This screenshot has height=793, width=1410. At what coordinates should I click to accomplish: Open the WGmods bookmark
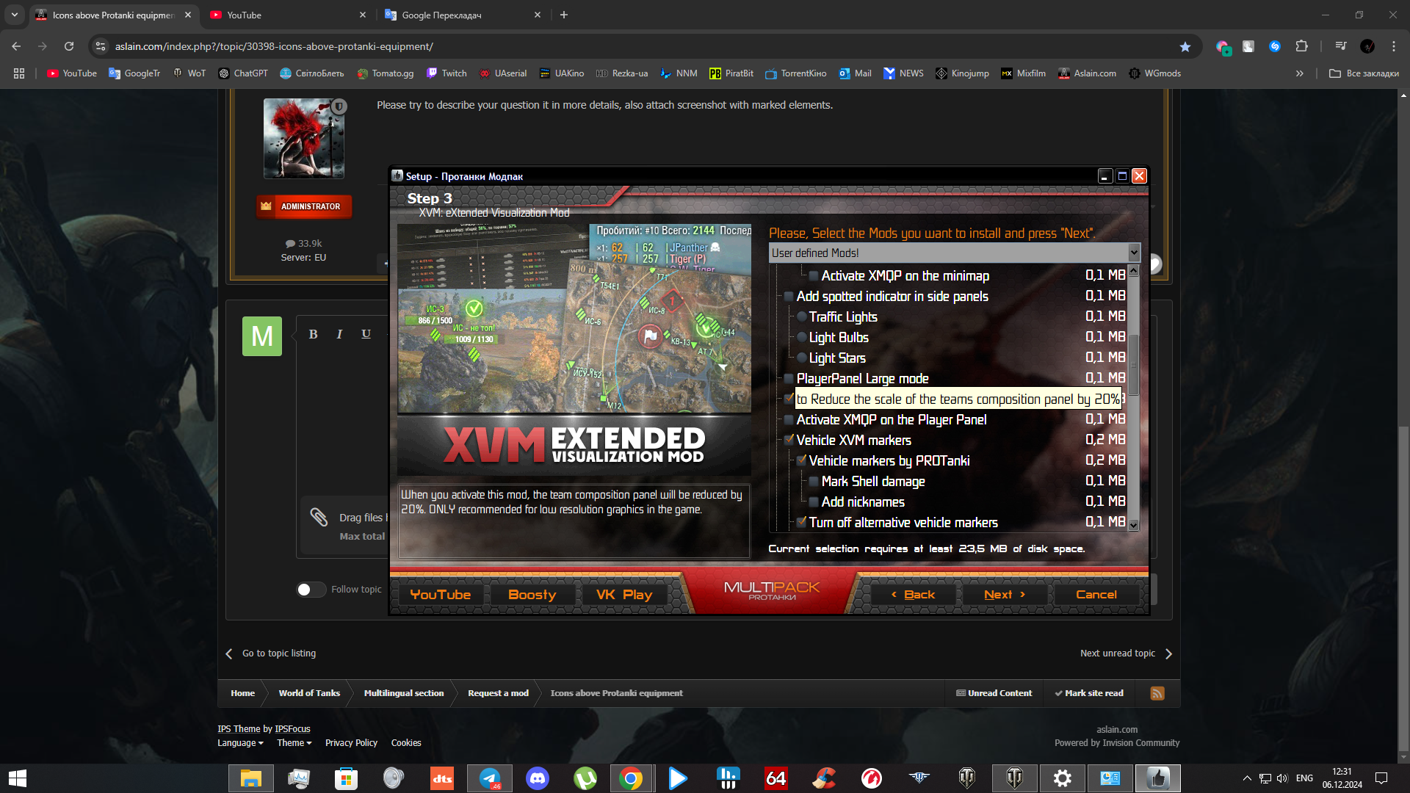[x=1154, y=73]
